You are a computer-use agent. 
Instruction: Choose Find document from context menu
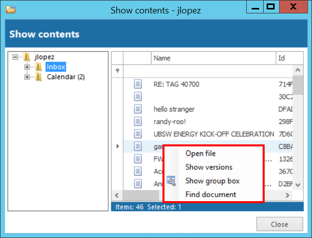click(x=211, y=194)
